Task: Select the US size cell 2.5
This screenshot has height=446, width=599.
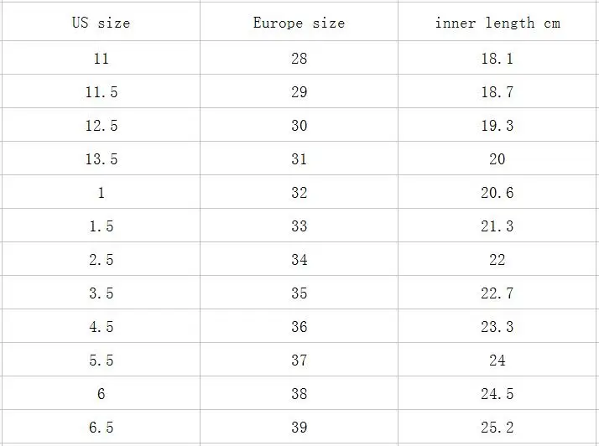Action: pyautogui.click(x=101, y=259)
